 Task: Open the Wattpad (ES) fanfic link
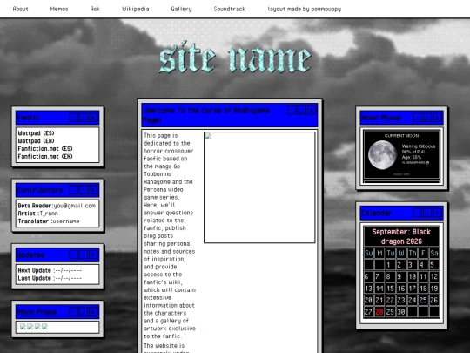(36, 133)
